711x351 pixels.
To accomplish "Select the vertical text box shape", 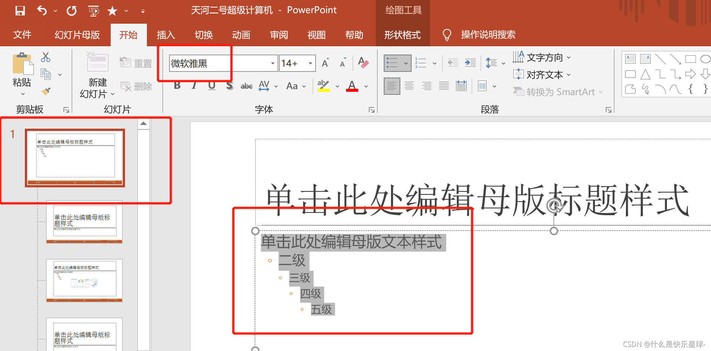I will click(645, 59).
